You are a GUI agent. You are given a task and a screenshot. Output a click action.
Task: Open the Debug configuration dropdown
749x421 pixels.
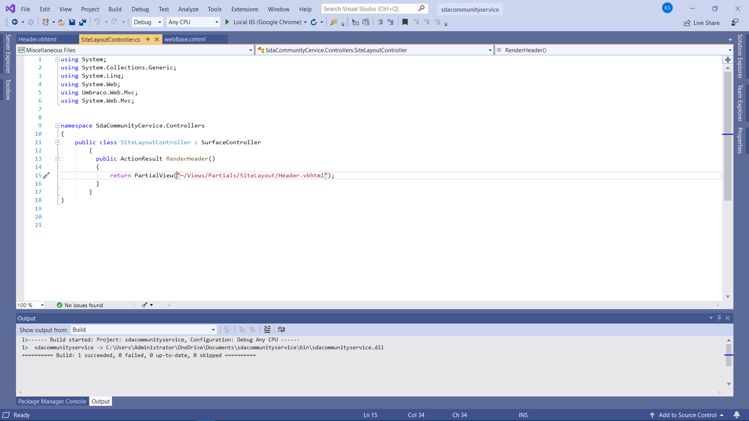coord(147,22)
